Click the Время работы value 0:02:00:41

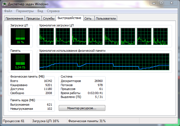tap(95, 93)
